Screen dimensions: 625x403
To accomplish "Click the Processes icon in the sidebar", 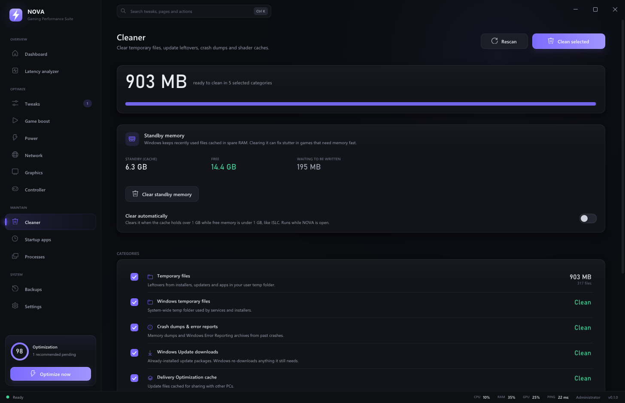I will [15, 256].
